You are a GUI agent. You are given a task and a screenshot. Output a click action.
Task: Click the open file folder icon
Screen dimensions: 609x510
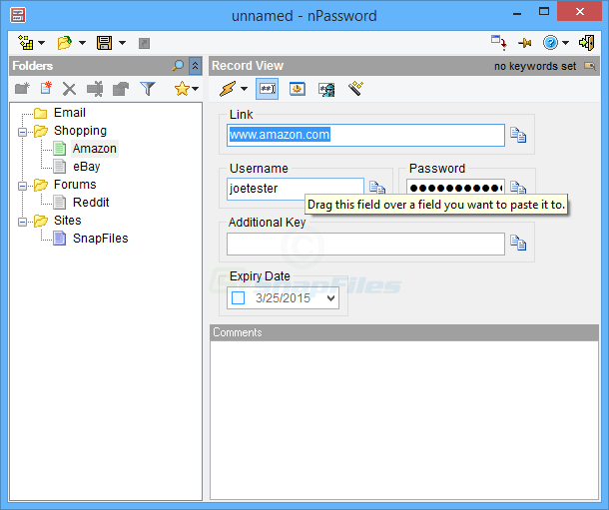tap(65, 43)
